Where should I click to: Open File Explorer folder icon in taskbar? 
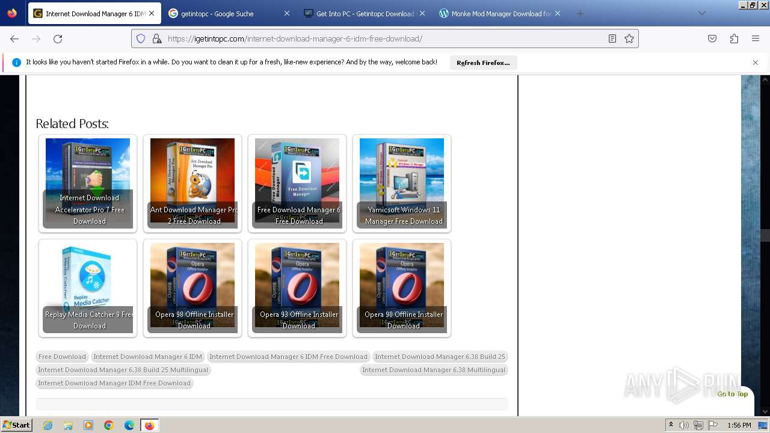68,425
